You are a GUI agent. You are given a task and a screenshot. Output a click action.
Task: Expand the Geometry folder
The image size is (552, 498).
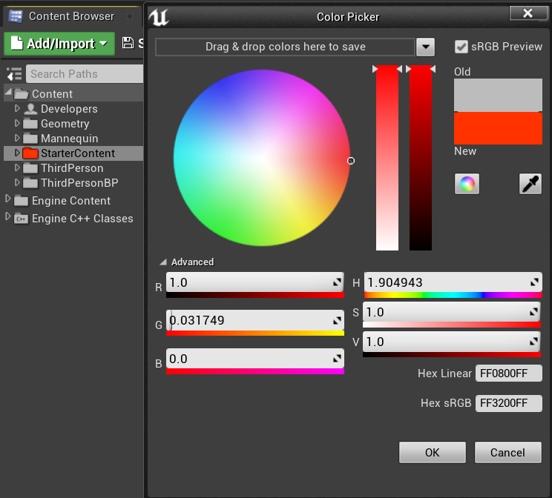pos(17,123)
